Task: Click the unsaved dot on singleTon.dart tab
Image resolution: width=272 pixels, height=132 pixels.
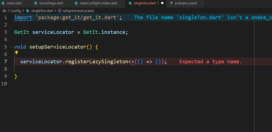Action: click(162, 3)
